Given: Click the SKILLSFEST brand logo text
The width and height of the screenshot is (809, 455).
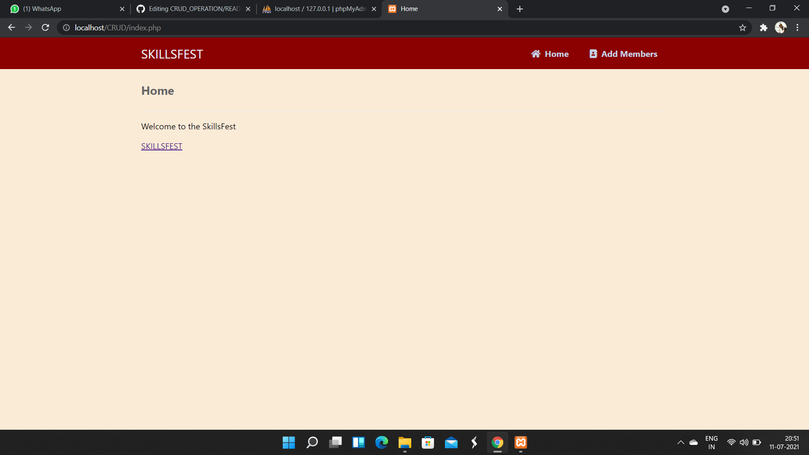Looking at the screenshot, I should click(x=172, y=54).
